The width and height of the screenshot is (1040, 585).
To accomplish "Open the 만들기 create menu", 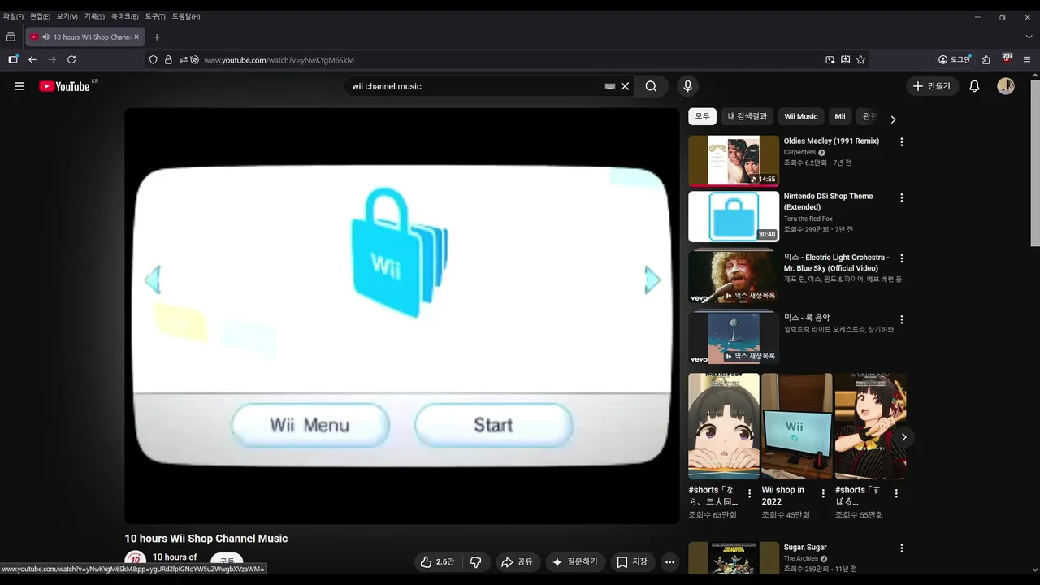I will (932, 86).
